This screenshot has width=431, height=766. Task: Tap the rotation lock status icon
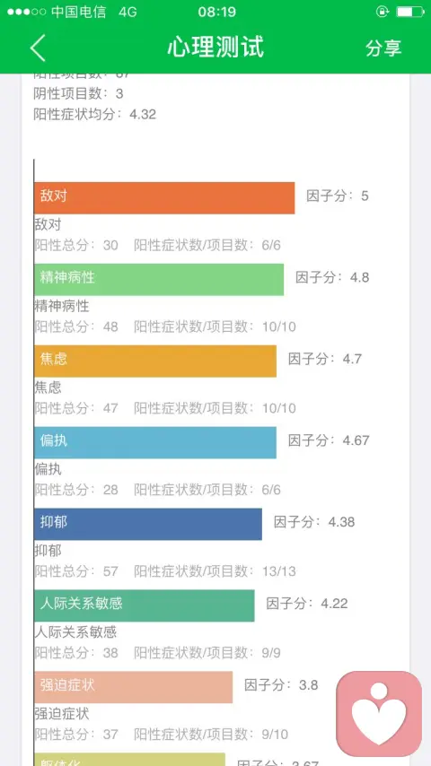pos(383,12)
